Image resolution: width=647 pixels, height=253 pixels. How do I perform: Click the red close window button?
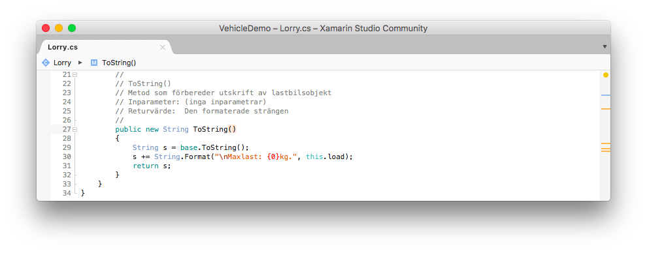click(46, 28)
